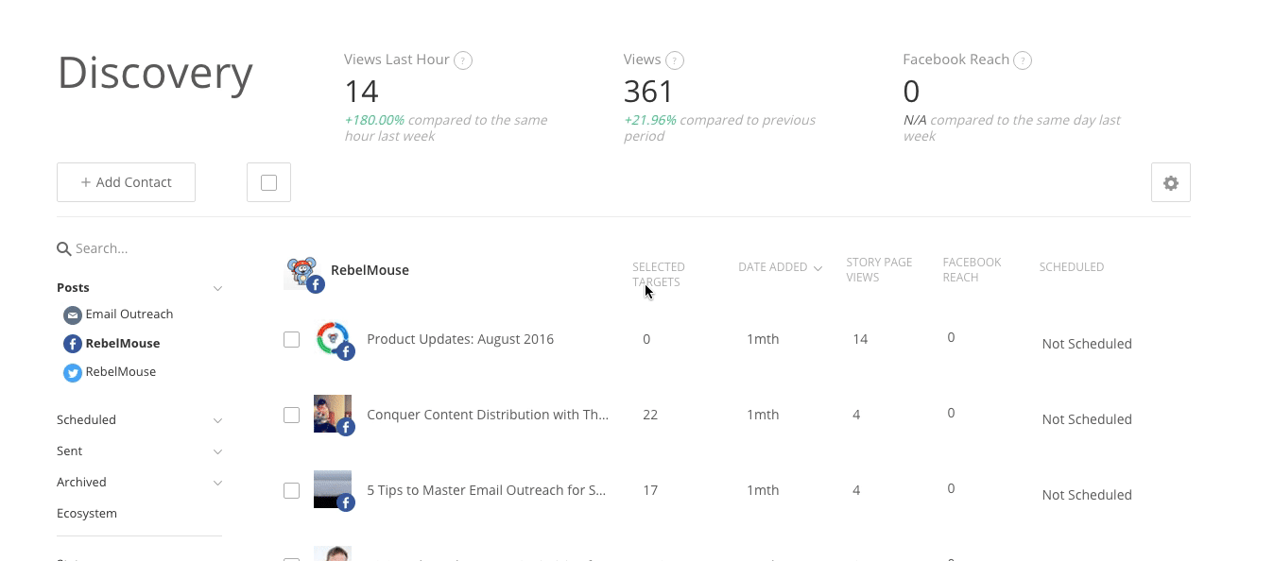Toggle the select-all checkbox beside Add Contact

pyautogui.click(x=268, y=183)
